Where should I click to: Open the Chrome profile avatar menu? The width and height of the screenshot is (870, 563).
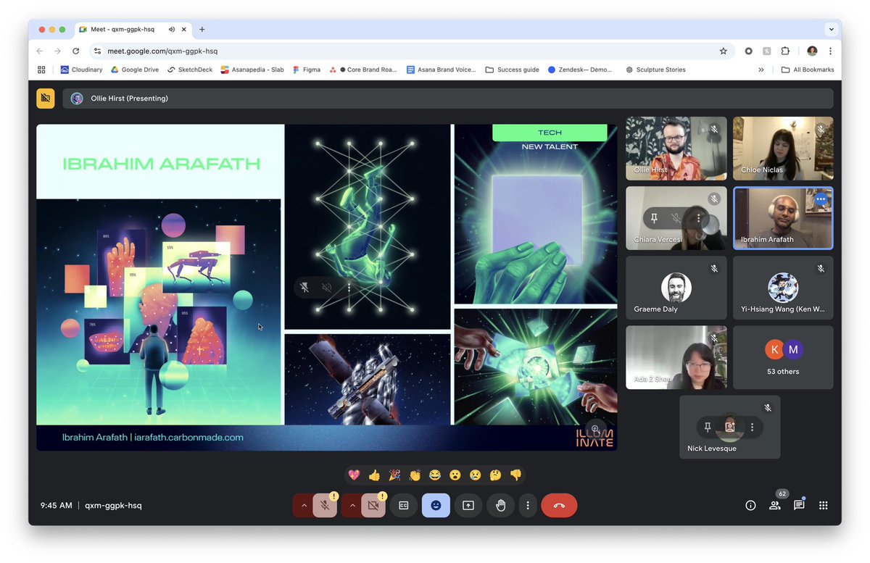812,51
